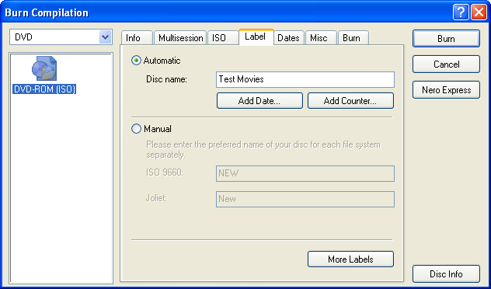Open More Labels options
The height and width of the screenshot is (289, 491).
(x=350, y=259)
